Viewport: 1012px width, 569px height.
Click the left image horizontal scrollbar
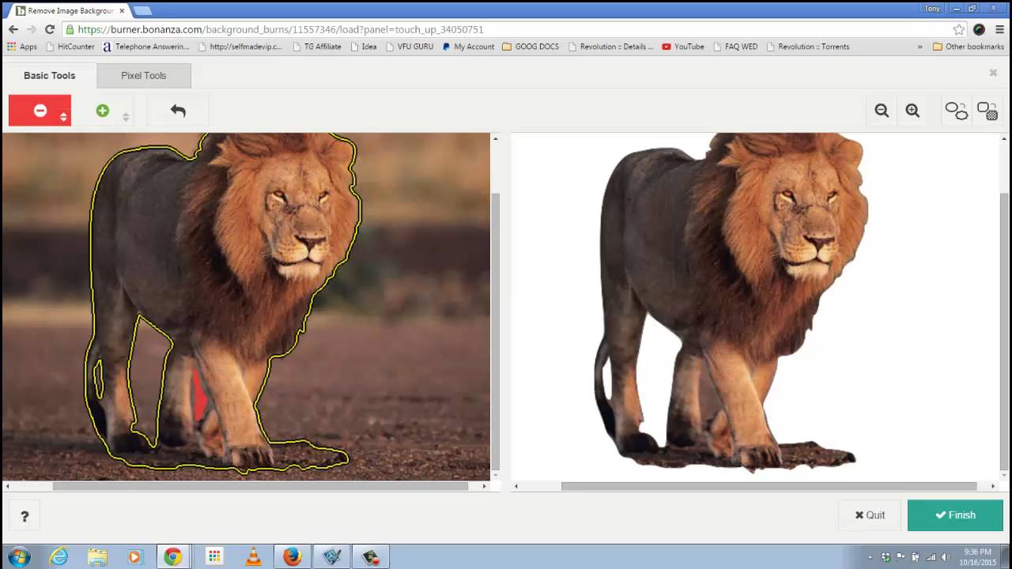coord(260,486)
